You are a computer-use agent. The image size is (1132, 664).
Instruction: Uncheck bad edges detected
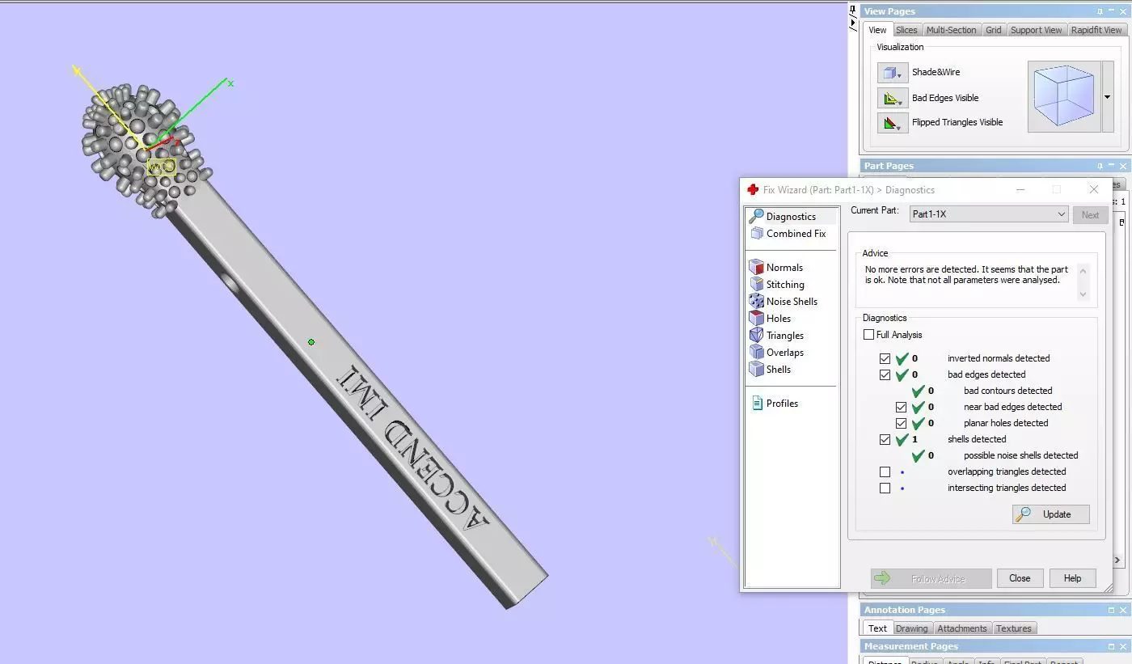pos(885,374)
